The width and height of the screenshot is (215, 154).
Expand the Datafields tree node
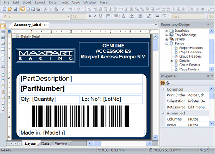point(167,31)
